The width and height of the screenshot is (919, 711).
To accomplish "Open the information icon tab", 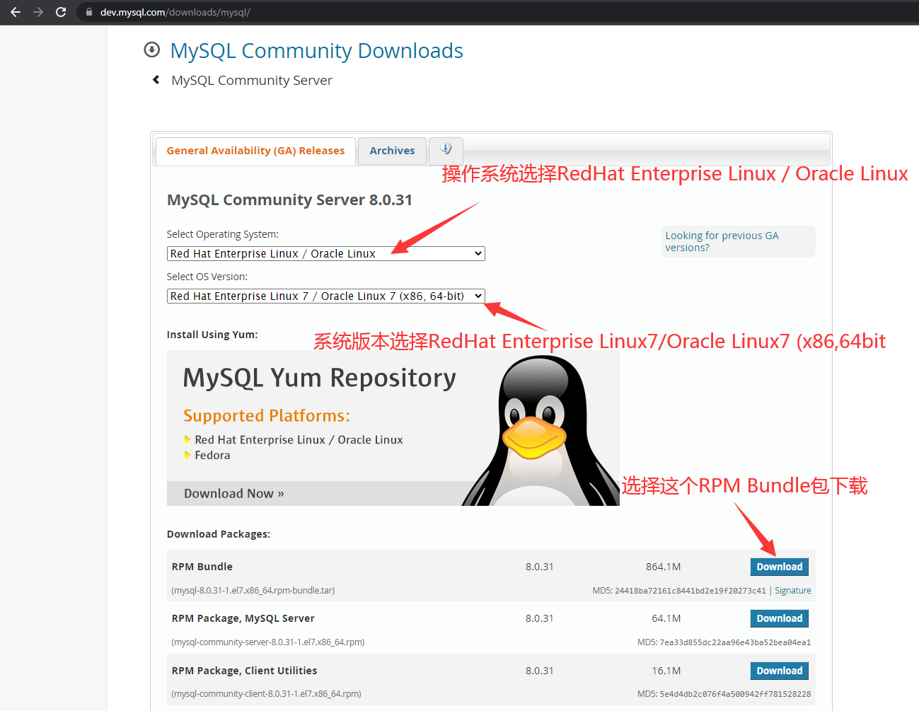I will point(446,149).
